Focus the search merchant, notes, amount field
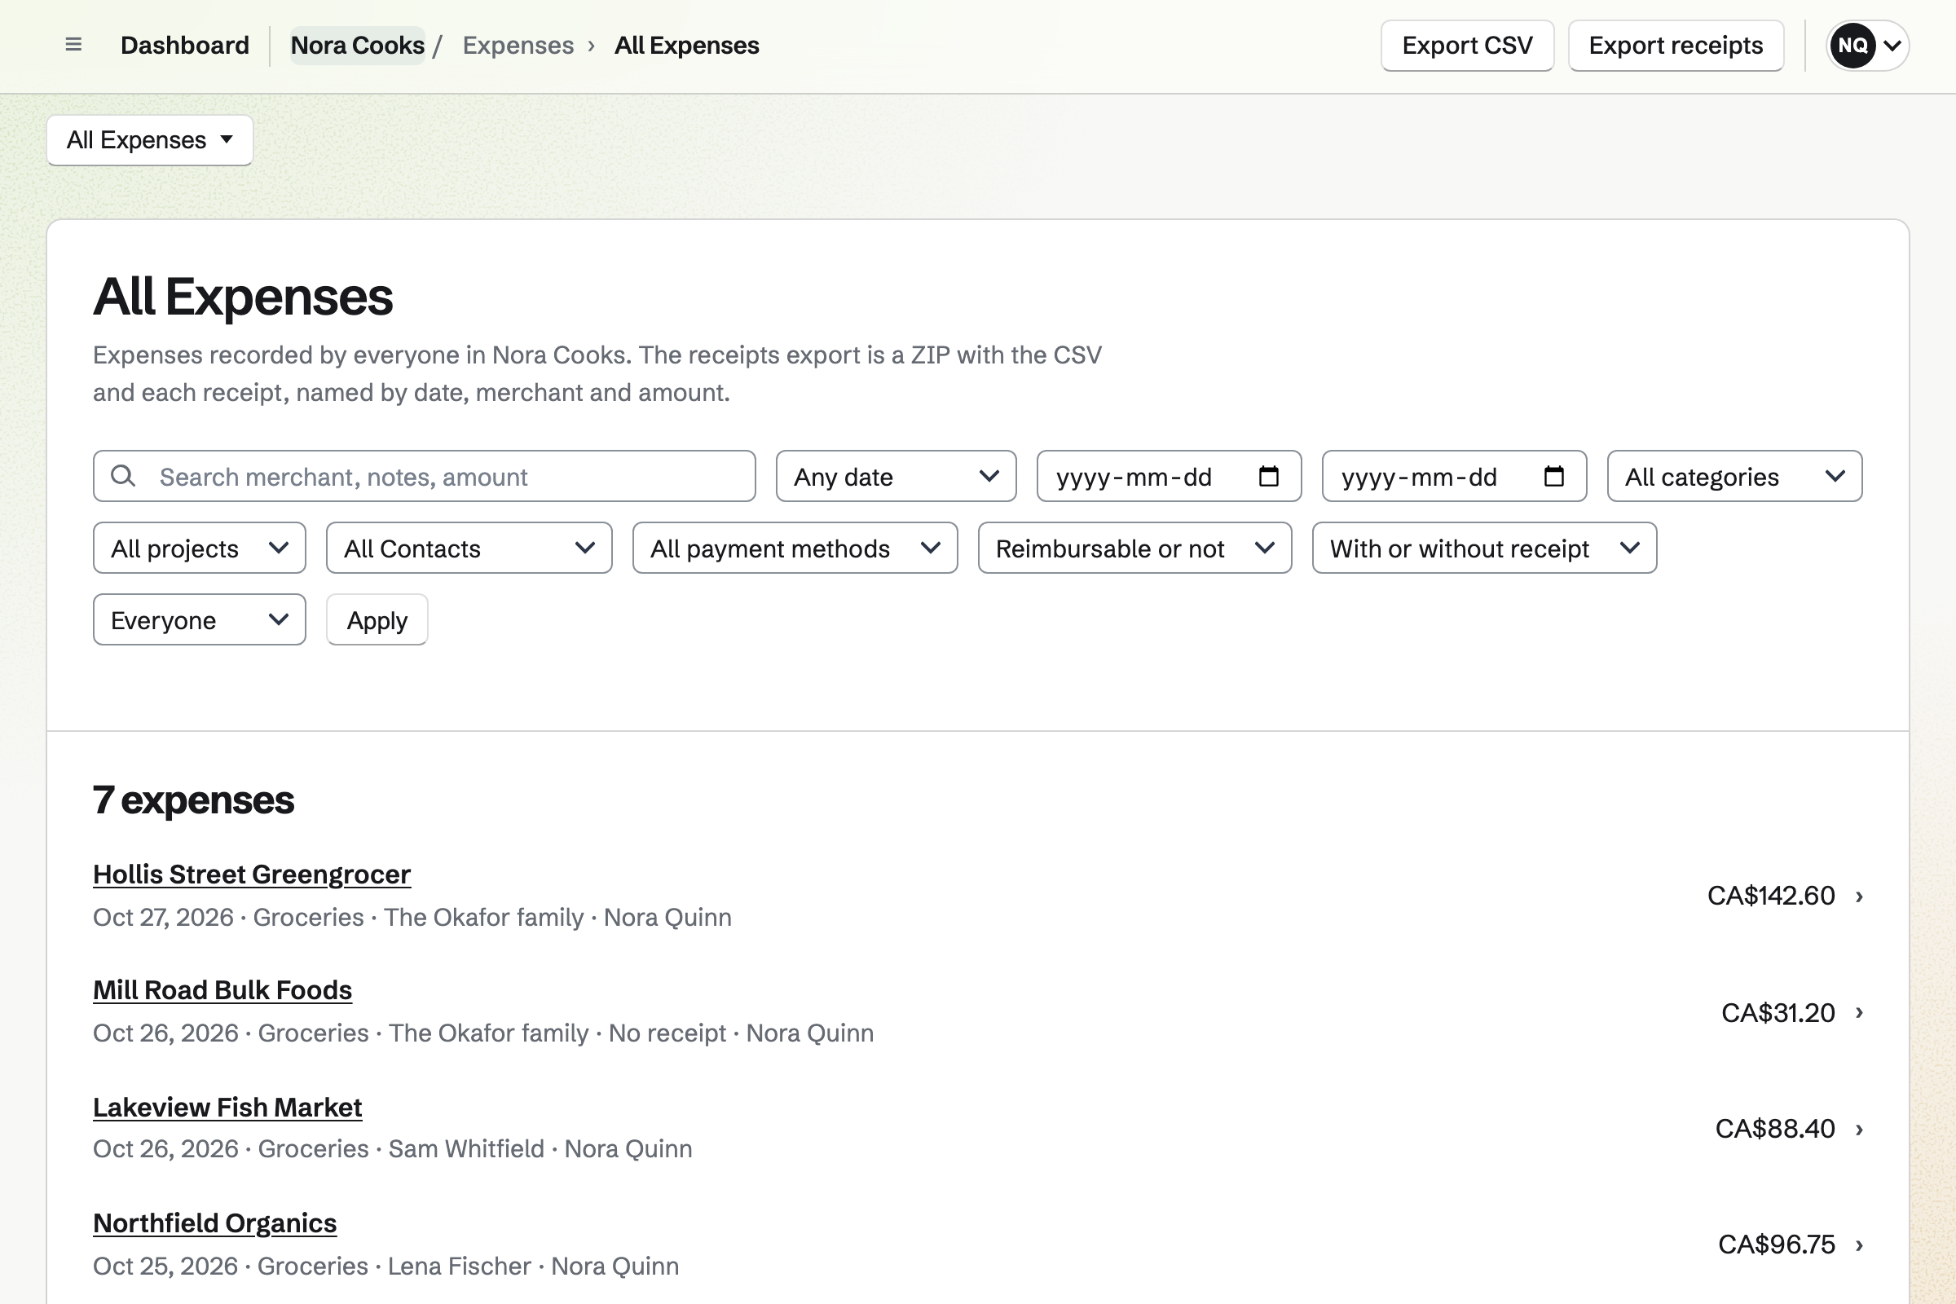This screenshot has height=1304, width=1956. [x=424, y=477]
